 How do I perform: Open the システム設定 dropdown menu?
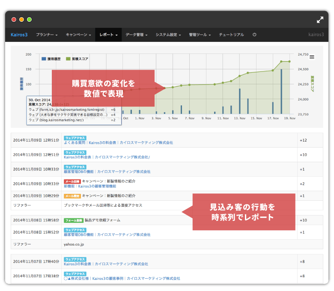click(168, 35)
